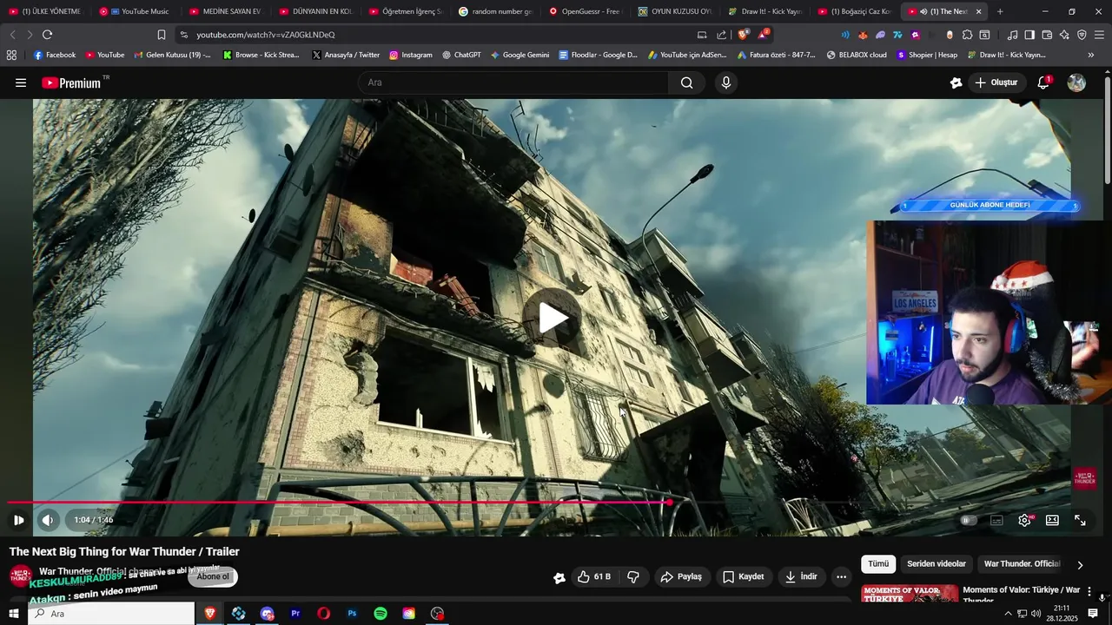Expand chips with the next arrow
Image resolution: width=1112 pixels, height=625 pixels.
1080,565
